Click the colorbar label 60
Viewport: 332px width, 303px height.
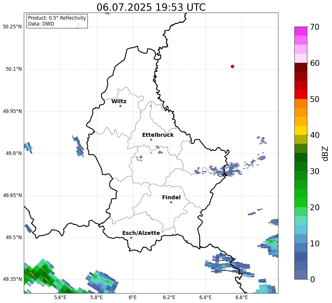pyautogui.click(x=315, y=63)
